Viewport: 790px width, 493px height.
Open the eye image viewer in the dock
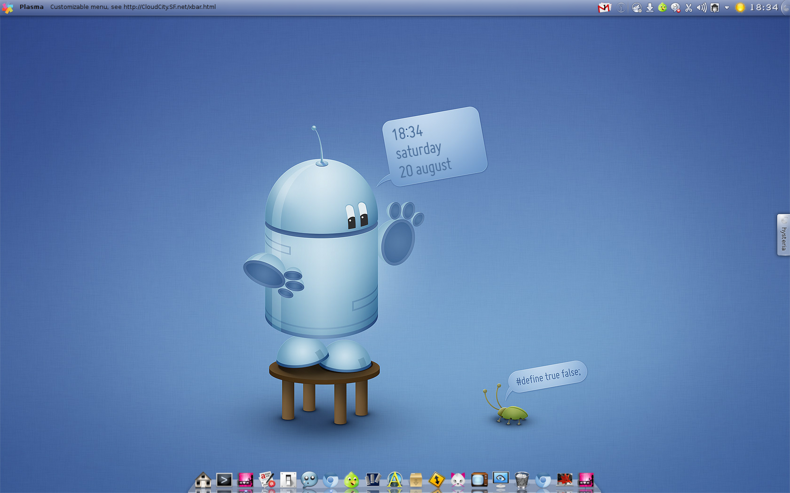pos(500,478)
